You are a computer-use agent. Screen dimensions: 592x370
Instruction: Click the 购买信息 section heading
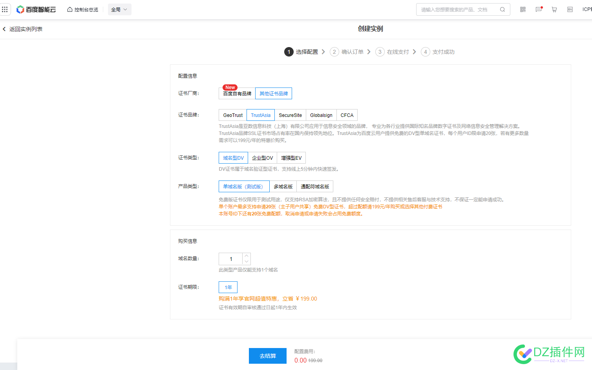[188, 241]
